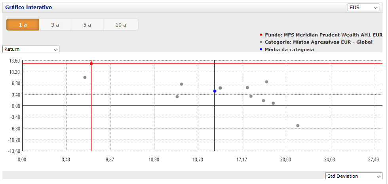
Task: Click gray point just right of blue point
Action: click(x=220, y=88)
